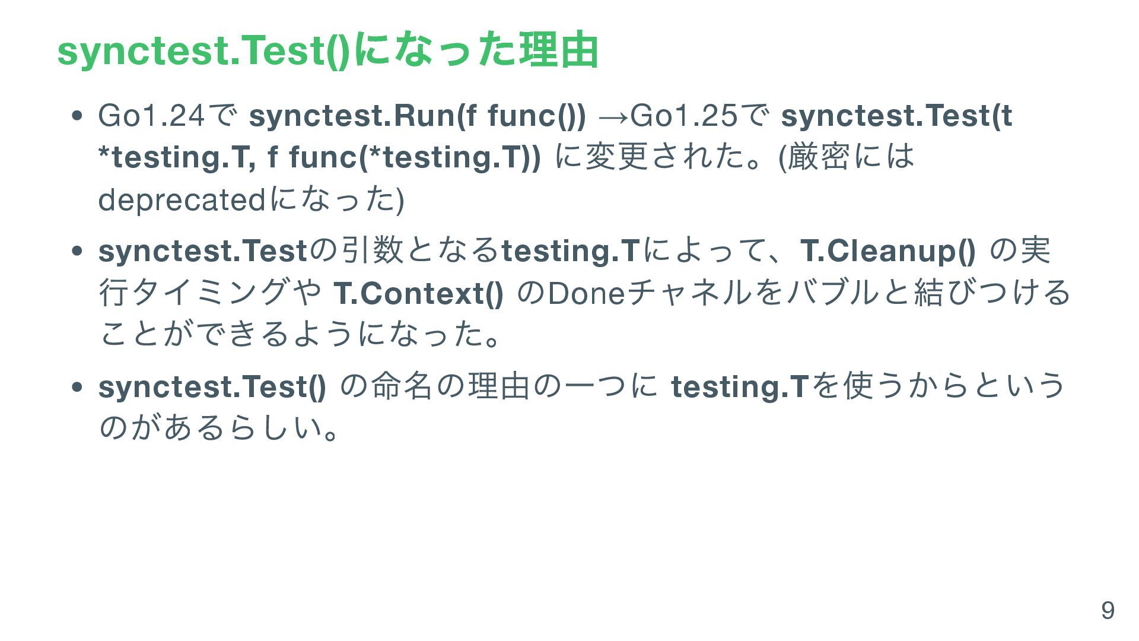This screenshot has height=641, width=1139.
Task: Click the ことができるようになった。 line
Action: pos(302,335)
